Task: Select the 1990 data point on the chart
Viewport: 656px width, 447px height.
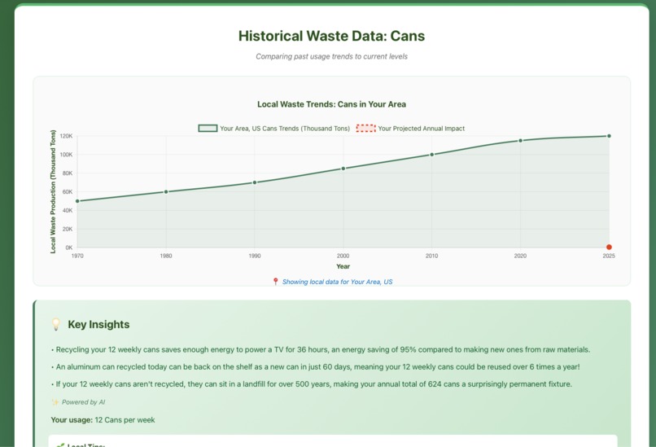Action: (255, 182)
